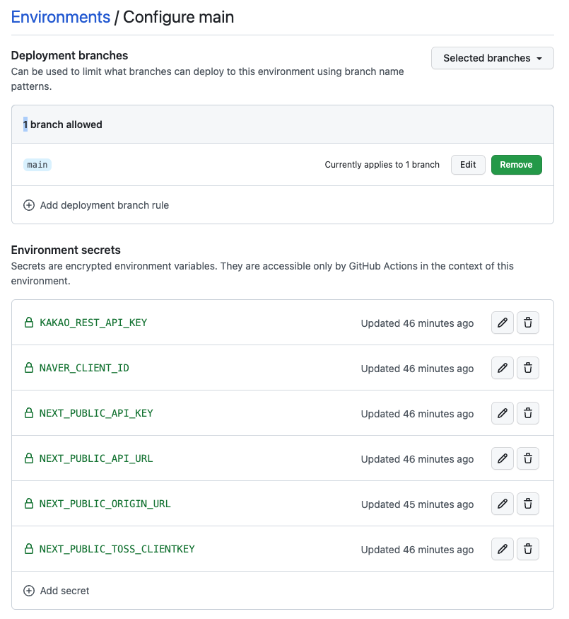Click the pencil icon for NEXT_PUBLIC_ORIGIN_URL
Viewport: 569px width, 619px height.
503,504
